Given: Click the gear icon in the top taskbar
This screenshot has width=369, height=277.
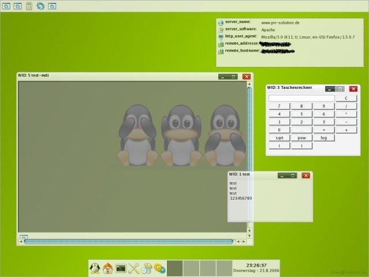Looking at the screenshot, I should [x=40, y=6].
